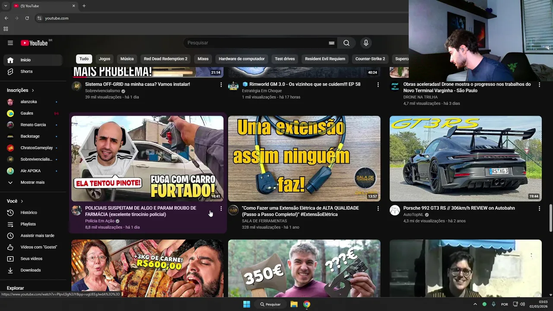
Task: Go to Início in the sidebar
Action: coord(33,60)
